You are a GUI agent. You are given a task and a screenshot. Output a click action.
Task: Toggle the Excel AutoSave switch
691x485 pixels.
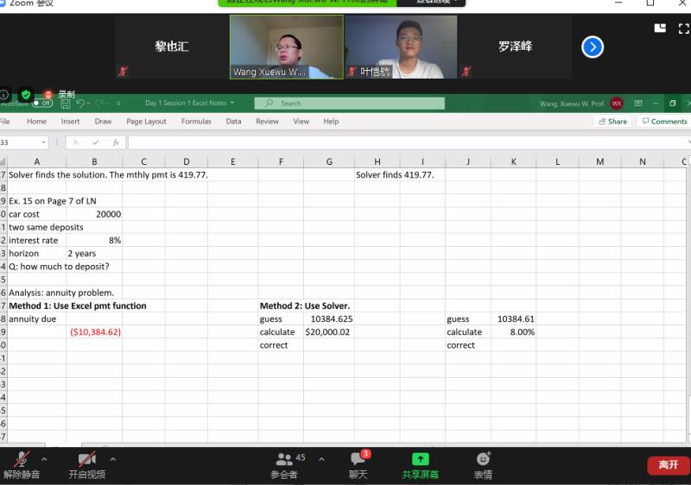coord(41,103)
